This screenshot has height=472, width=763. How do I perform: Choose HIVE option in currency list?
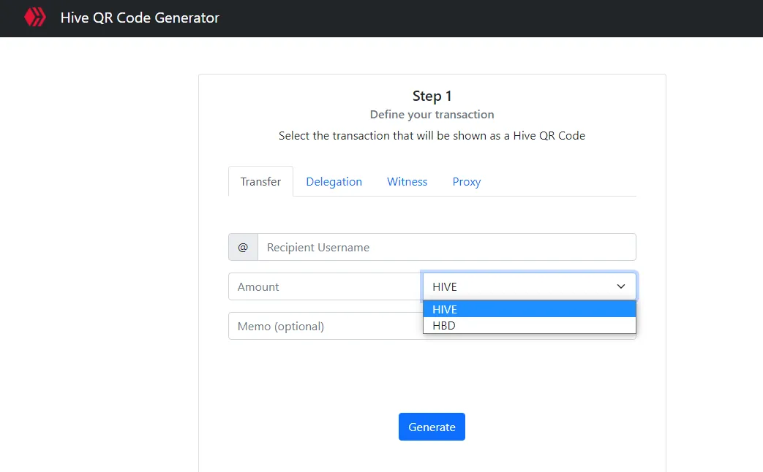click(530, 309)
